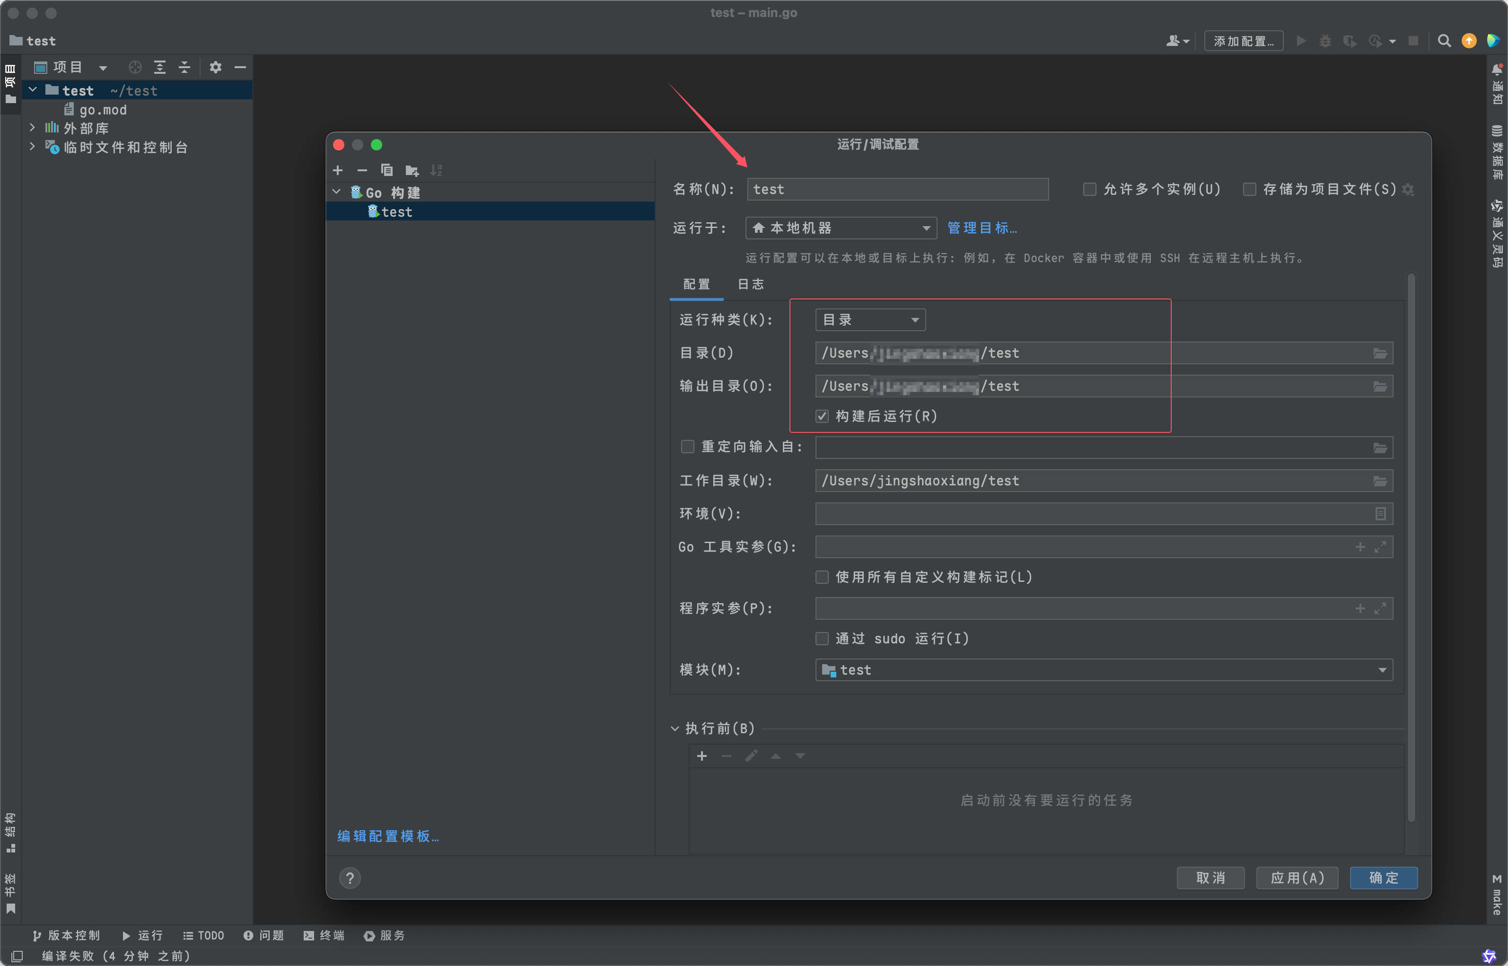Image resolution: width=1508 pixels, height=966 pixels.
Task: Expand the Go 工具实参 field editor
Action: [1380, 547]
